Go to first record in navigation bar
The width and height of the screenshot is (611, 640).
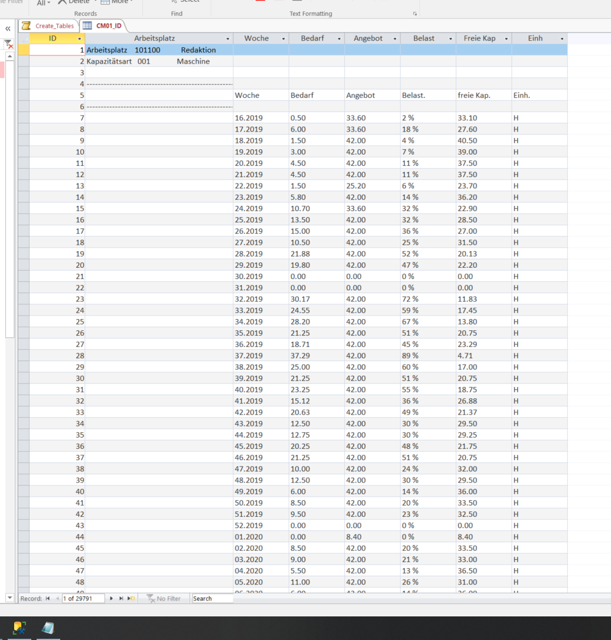[x=48, y=598]
